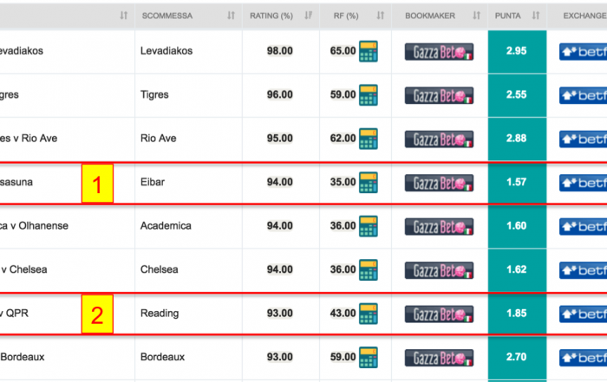Click the Betfair exchange logo in the Levadiakos row

(x=583, y=52)
